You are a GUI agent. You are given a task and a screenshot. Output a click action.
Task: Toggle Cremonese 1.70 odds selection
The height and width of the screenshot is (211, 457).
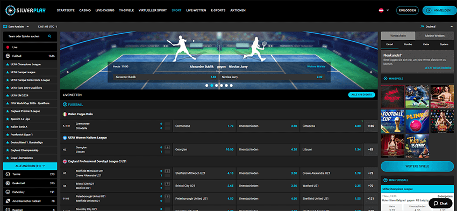click(204, 126)
